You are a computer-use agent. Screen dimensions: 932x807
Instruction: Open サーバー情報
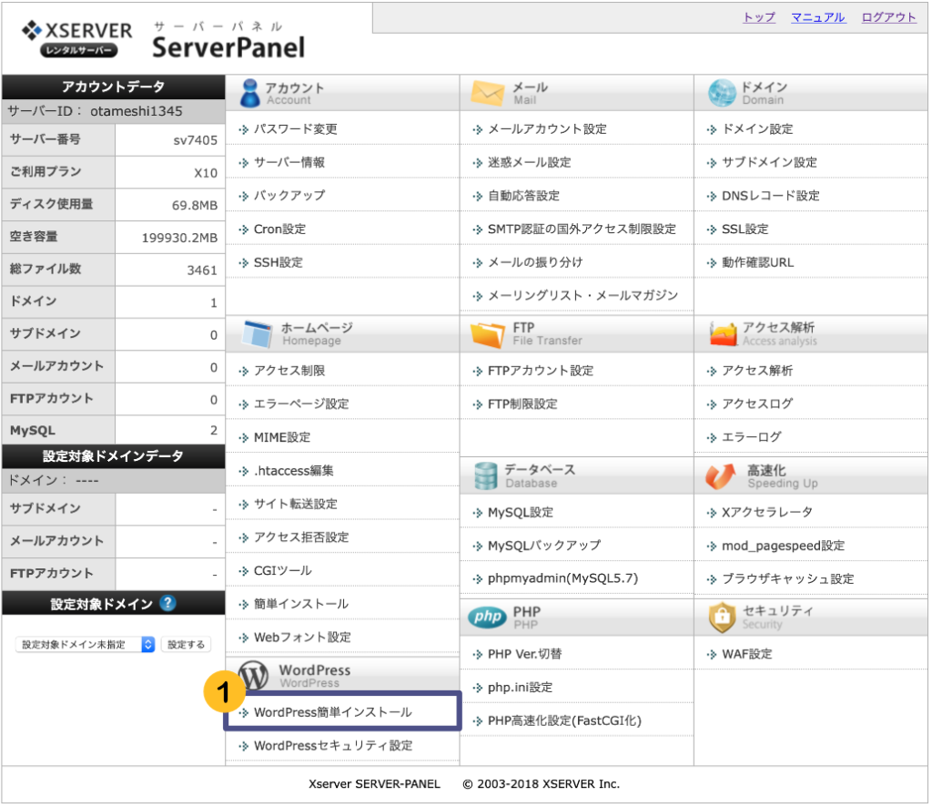[x=289, y=162]
